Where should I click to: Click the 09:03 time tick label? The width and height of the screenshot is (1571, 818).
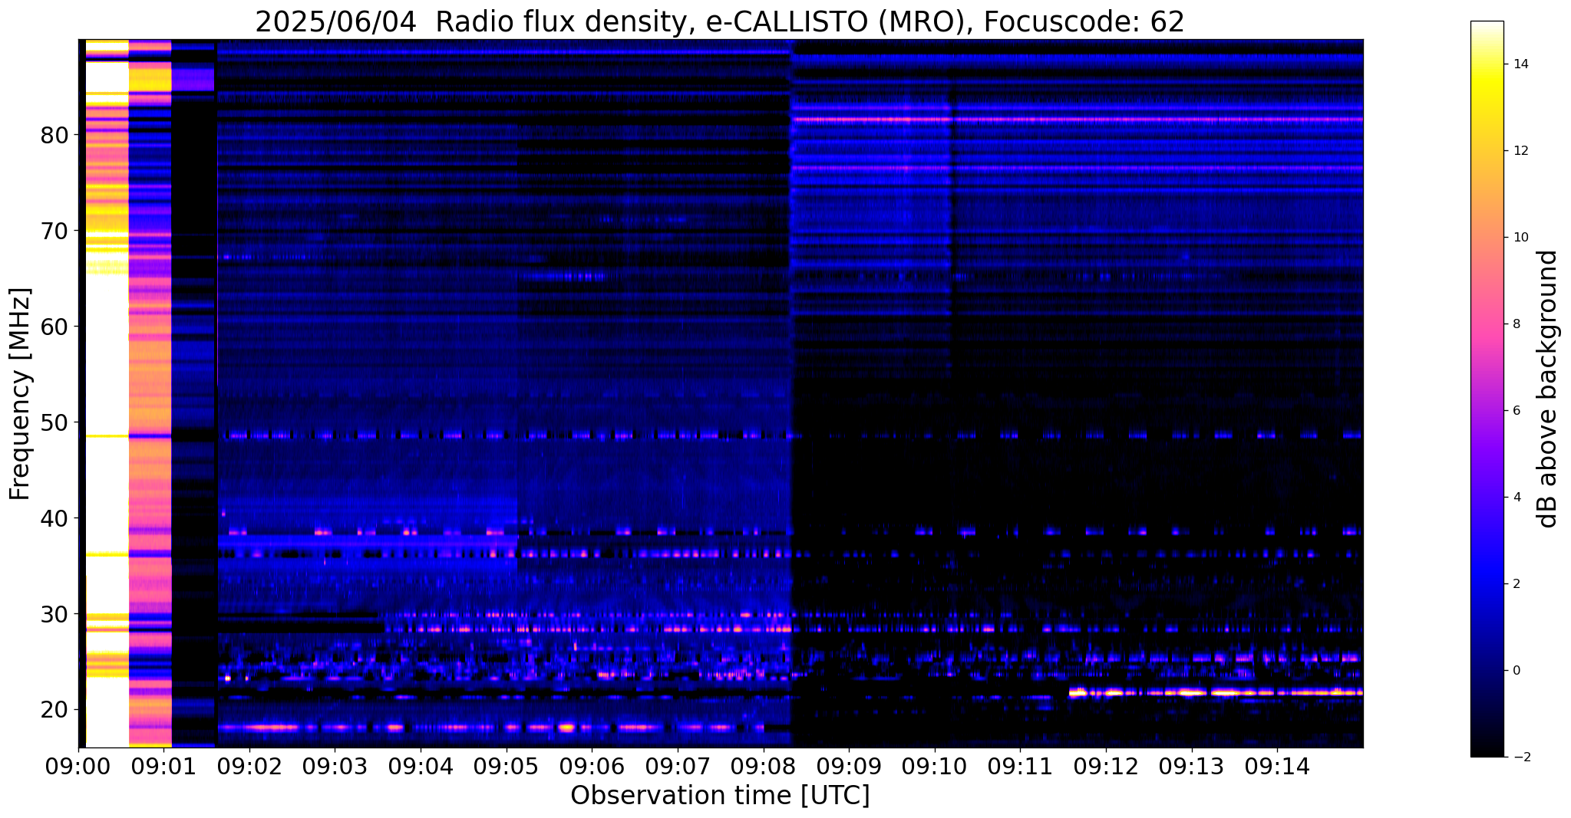335,766
